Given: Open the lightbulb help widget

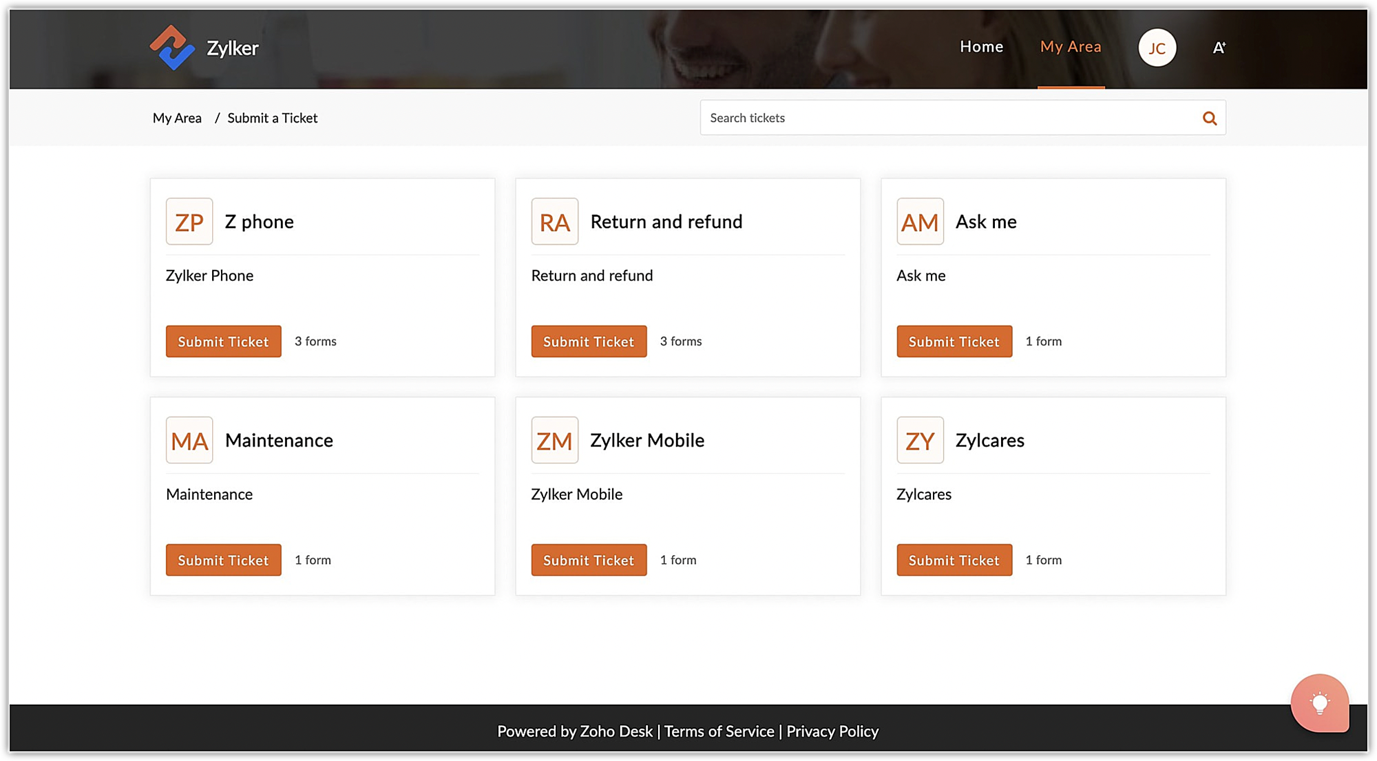Looking at the screenshot, I should tap(1319, 702).
